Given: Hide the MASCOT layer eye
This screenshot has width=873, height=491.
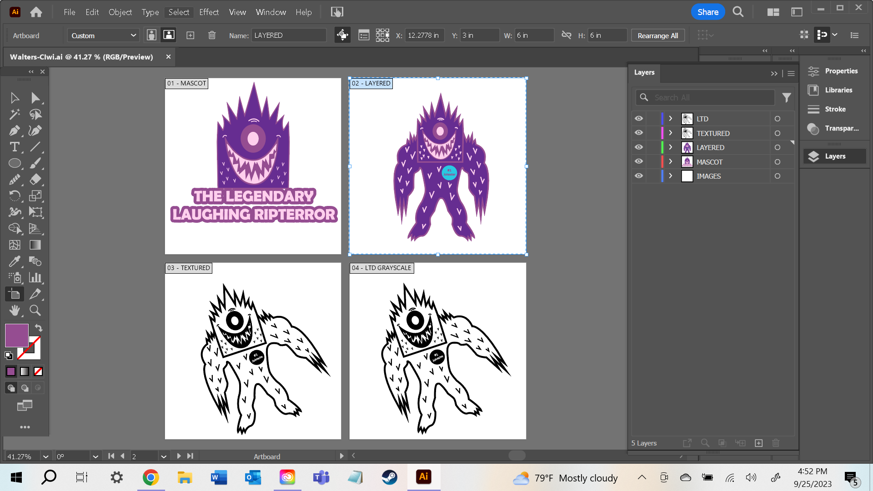Looking at the screenshot, I should pos(639,162).
